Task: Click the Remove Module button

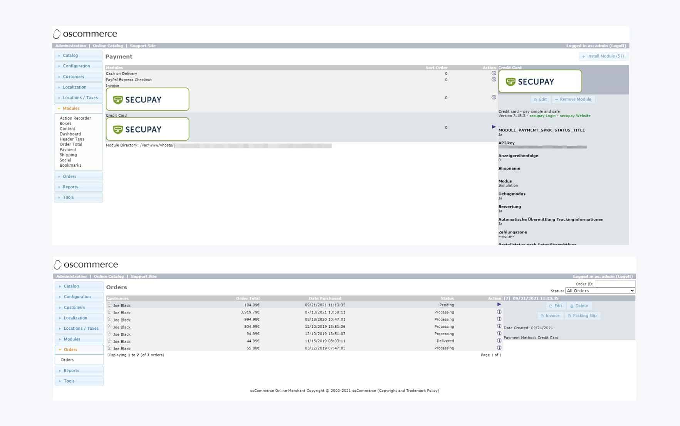Action: [573, 99]
